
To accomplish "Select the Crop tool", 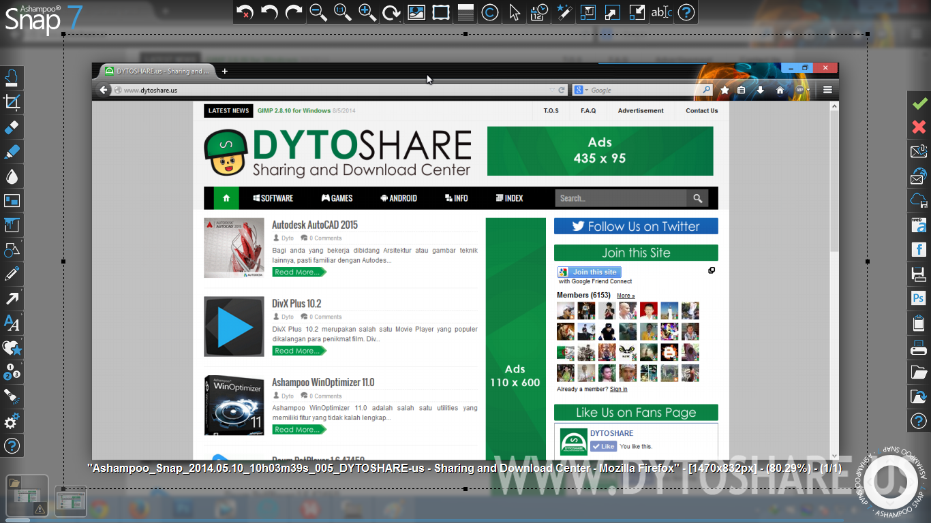I will [12, 103].
